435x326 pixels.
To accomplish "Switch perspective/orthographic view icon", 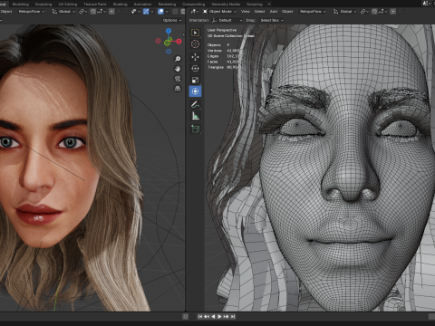I will coord(178,89).
